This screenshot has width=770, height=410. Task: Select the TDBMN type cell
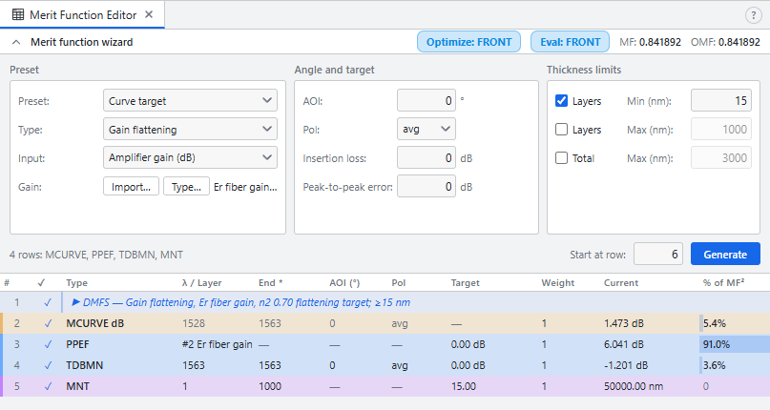[x=85, y=365]
